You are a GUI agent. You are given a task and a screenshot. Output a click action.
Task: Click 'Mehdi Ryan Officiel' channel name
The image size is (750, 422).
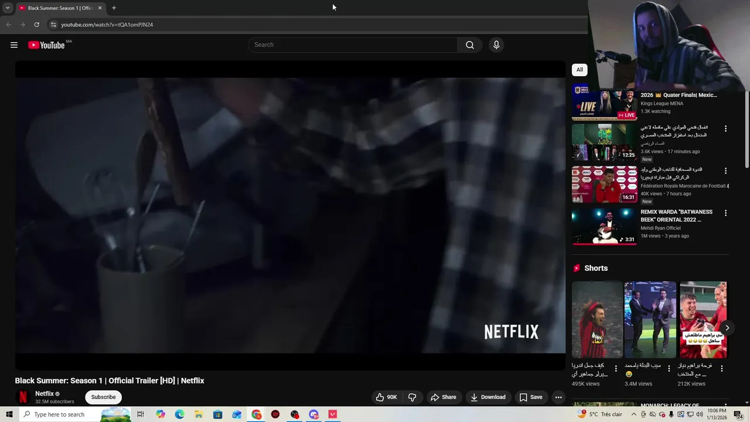point(660,228)
